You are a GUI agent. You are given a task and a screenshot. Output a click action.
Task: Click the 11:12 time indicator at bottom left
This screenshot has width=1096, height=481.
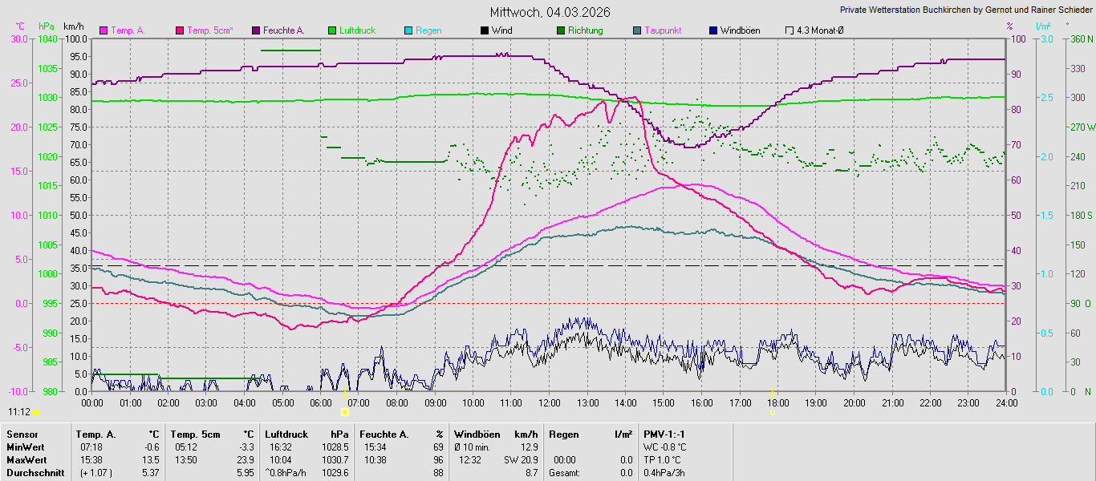(x=19, y=412)
